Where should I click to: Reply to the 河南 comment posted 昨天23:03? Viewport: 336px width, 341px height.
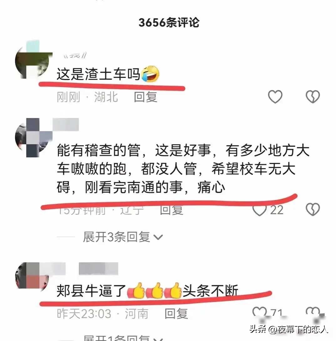(176, 314)
